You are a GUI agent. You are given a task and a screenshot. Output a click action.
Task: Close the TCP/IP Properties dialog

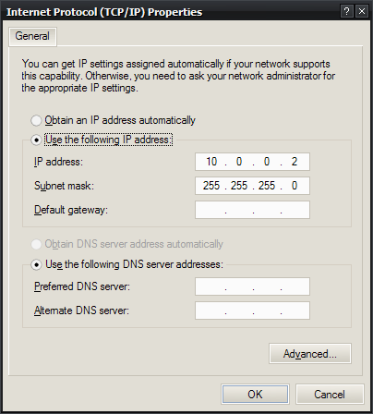click(x=362, y=12)
